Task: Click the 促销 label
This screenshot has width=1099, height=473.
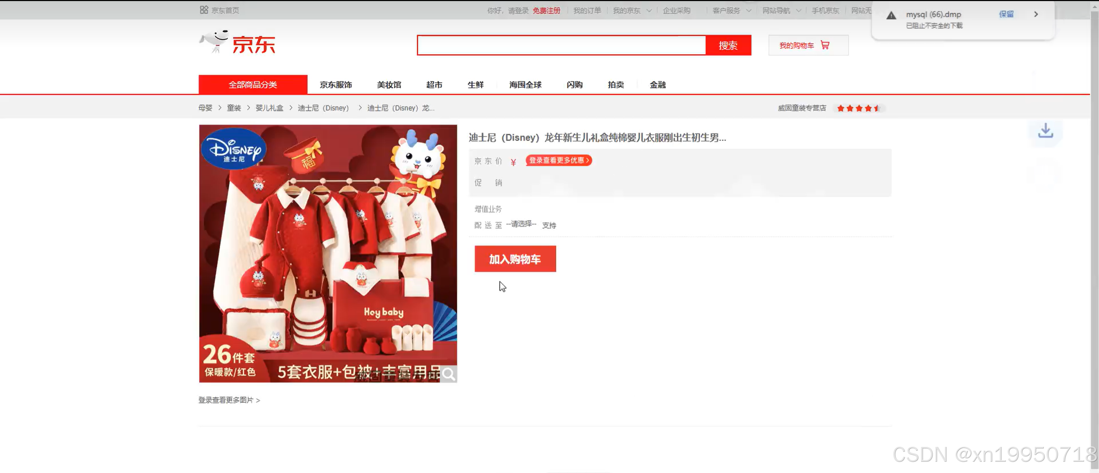Action: 488,183
